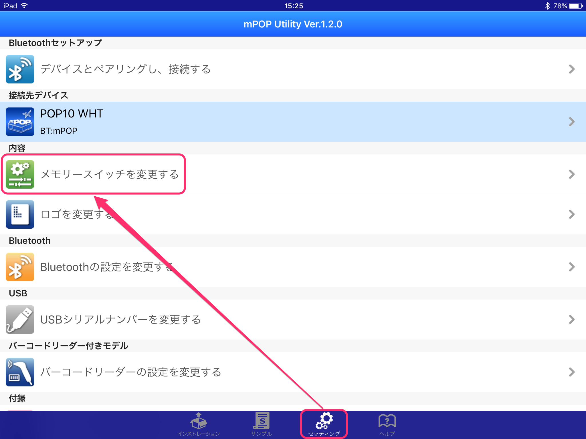The image size is (586, 439).
Task: Tap the orange Bluetooth settings icon
Action: pyautogui.click(x=20, y=267)
